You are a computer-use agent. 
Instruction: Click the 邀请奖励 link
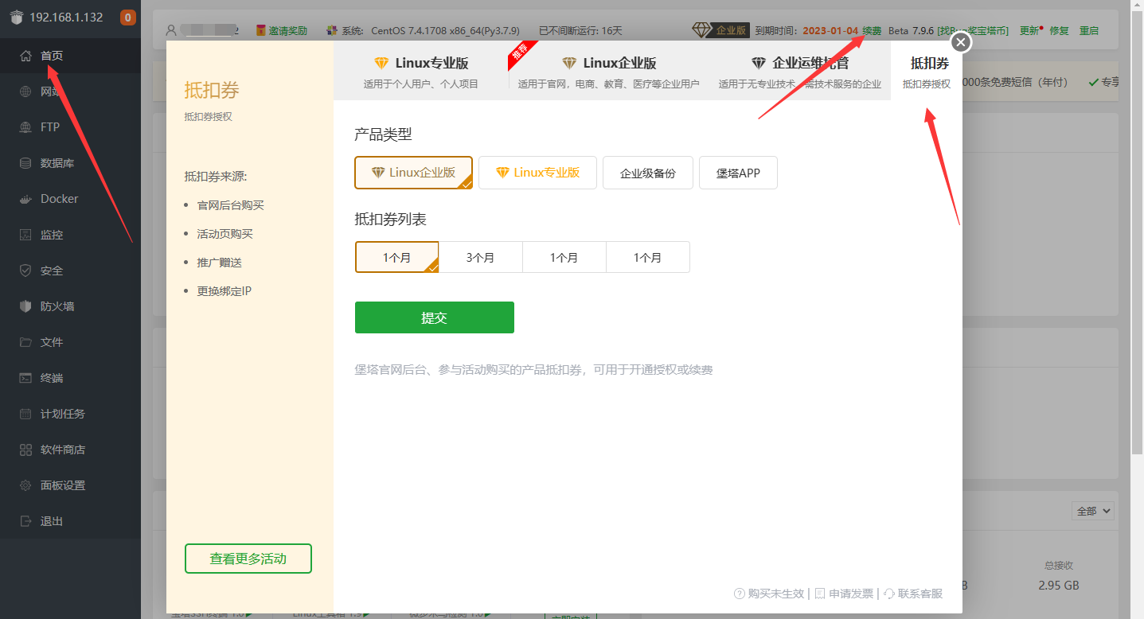287,30
